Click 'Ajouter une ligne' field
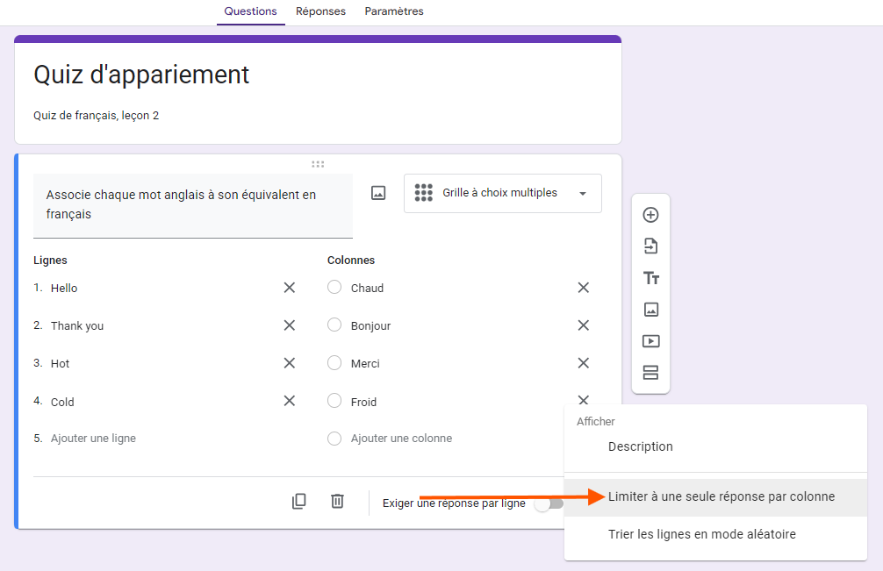883x571 pixels. 94,439
